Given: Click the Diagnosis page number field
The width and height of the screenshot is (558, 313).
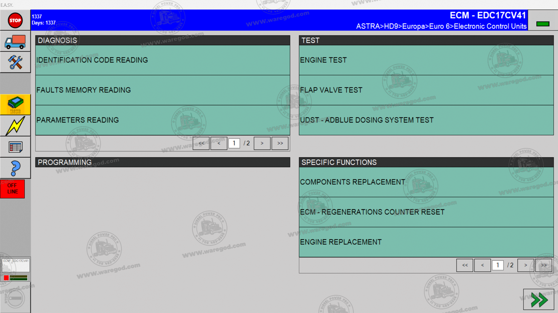Looking at the screenshot, I should 234,143.
